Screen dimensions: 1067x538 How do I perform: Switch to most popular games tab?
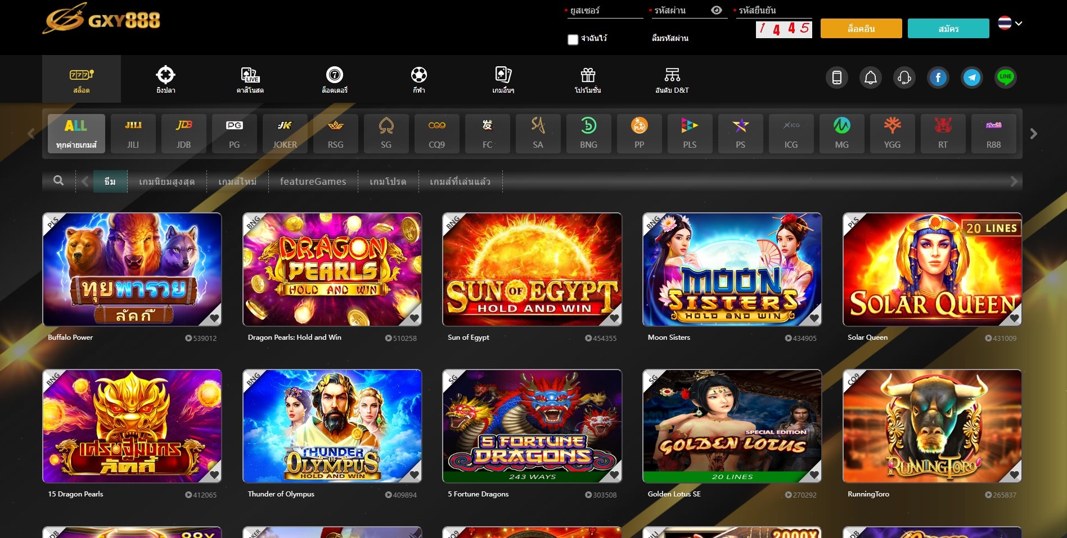pos(167,181)
